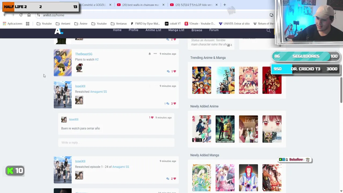Viewport: 343px width, 193px height.
Task: Close the GODZILLA tab
Action: 110,5
